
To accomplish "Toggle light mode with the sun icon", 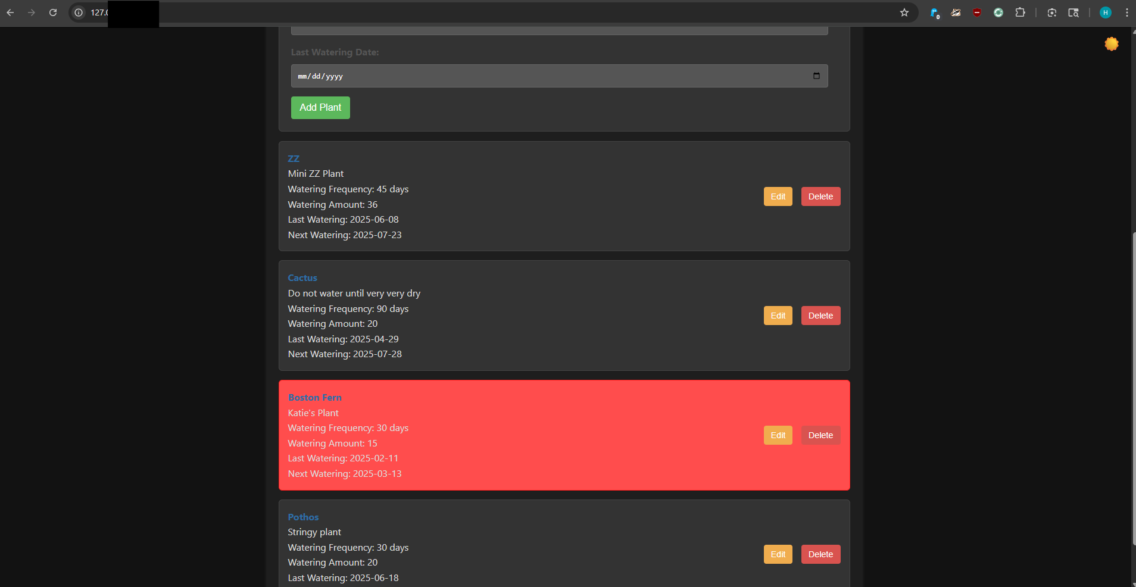I will pos(1111,44).
